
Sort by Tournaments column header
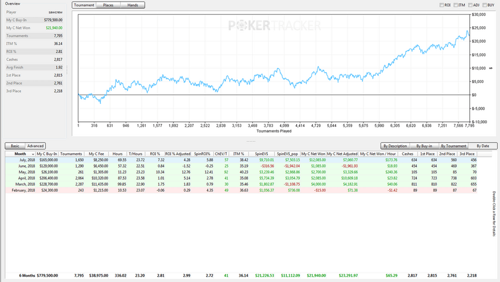(x=71, y=154)
